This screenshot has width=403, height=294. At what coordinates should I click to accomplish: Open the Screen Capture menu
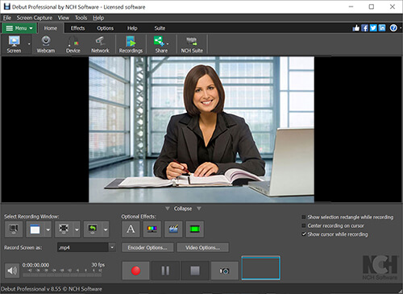click(35, 18)
